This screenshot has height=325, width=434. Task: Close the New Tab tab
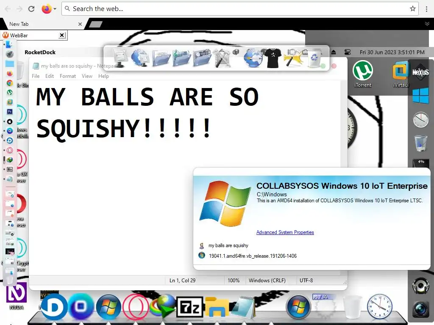click(x=80, y=24)
